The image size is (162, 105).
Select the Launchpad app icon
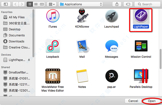pos(112,16)
